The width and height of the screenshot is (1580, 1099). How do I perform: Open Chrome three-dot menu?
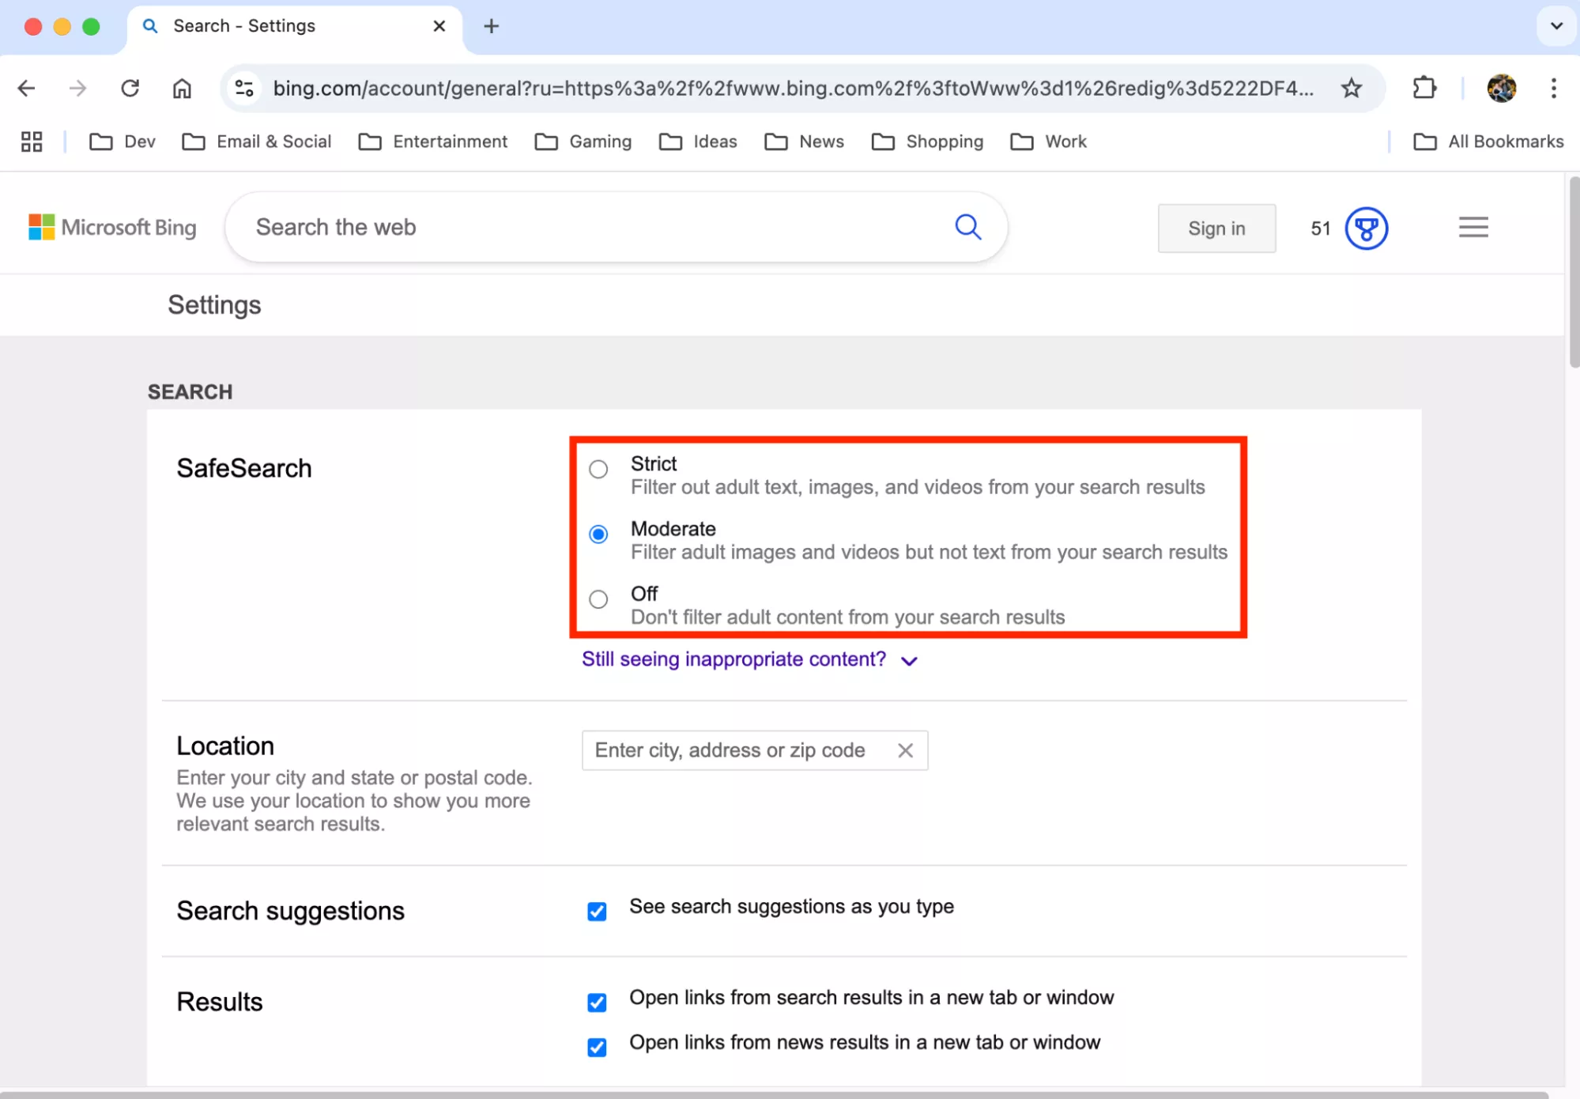(1553, 88)
